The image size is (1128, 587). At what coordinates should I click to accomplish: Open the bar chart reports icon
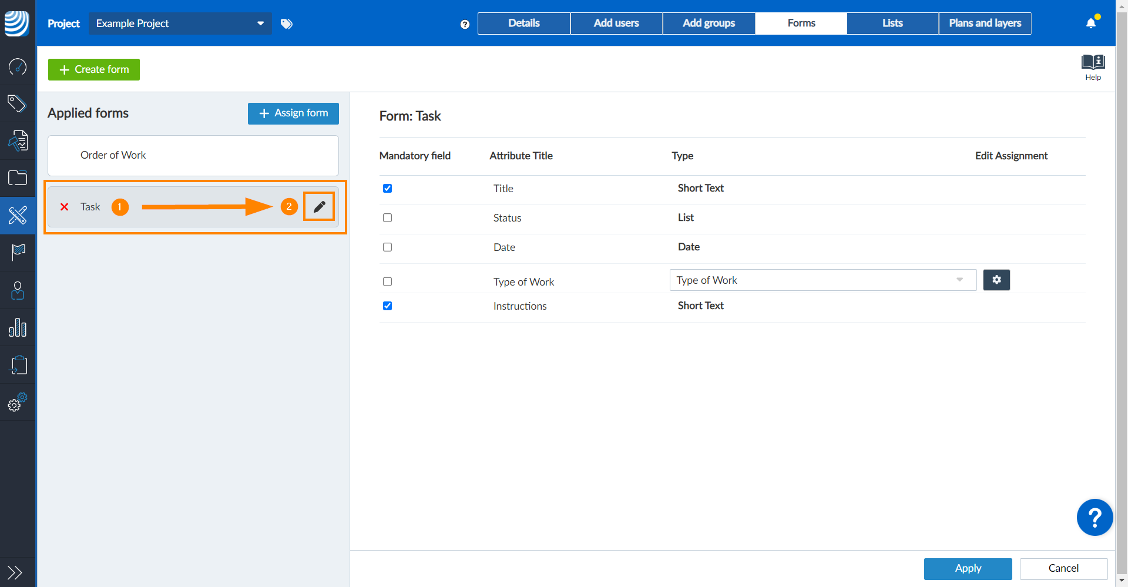coord(18,327)
